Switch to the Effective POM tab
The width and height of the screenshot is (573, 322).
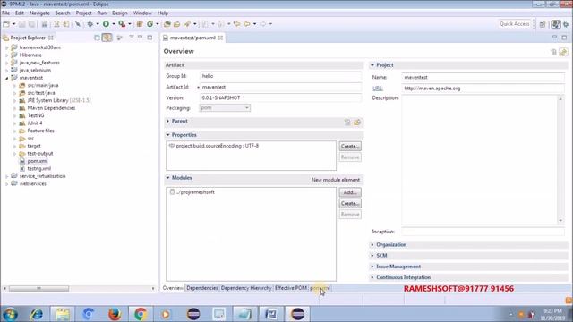[x=291, y=288]
